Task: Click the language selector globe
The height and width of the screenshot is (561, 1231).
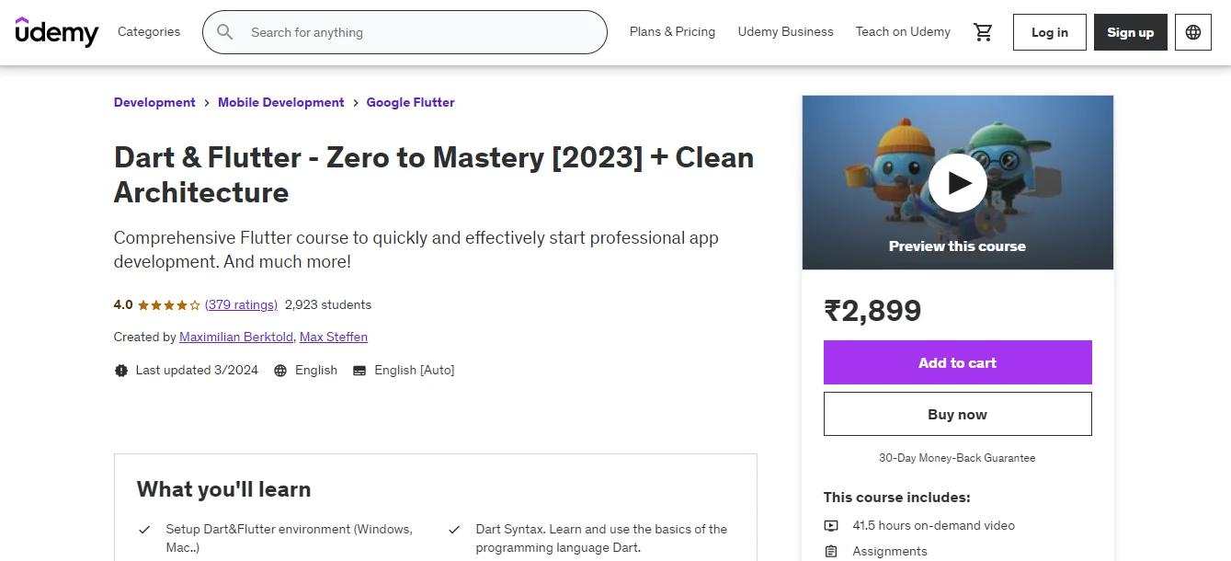Action: coord(1192,31)
